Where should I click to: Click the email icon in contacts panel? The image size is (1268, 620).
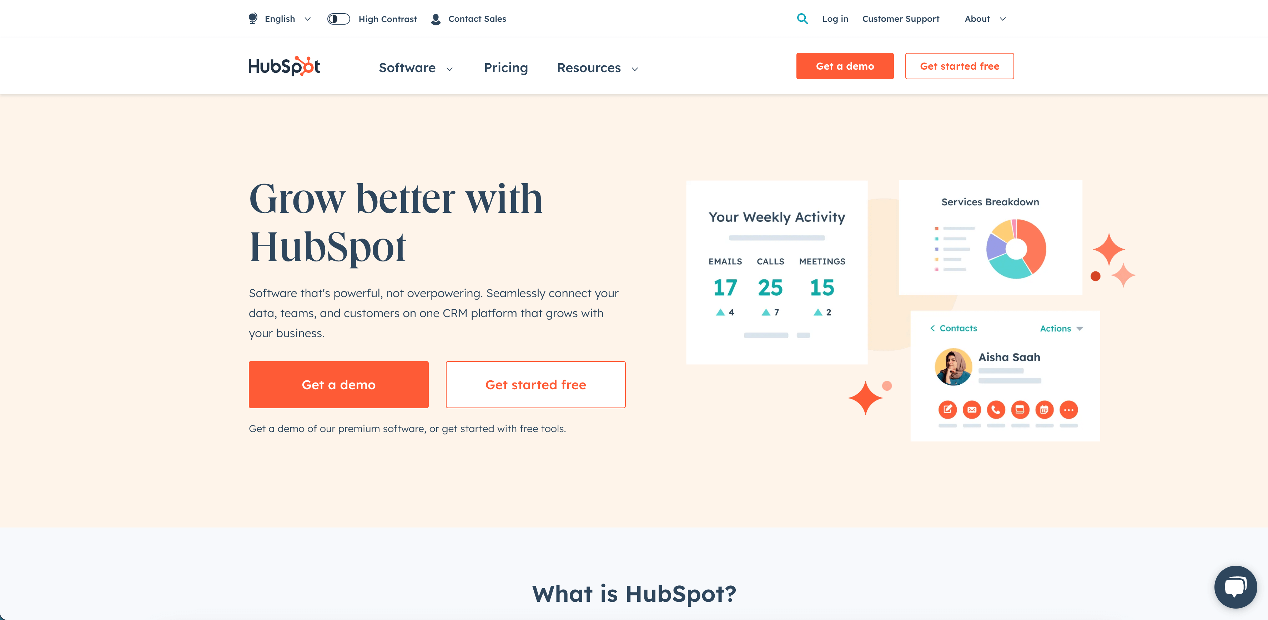click(x=971, y=410)
